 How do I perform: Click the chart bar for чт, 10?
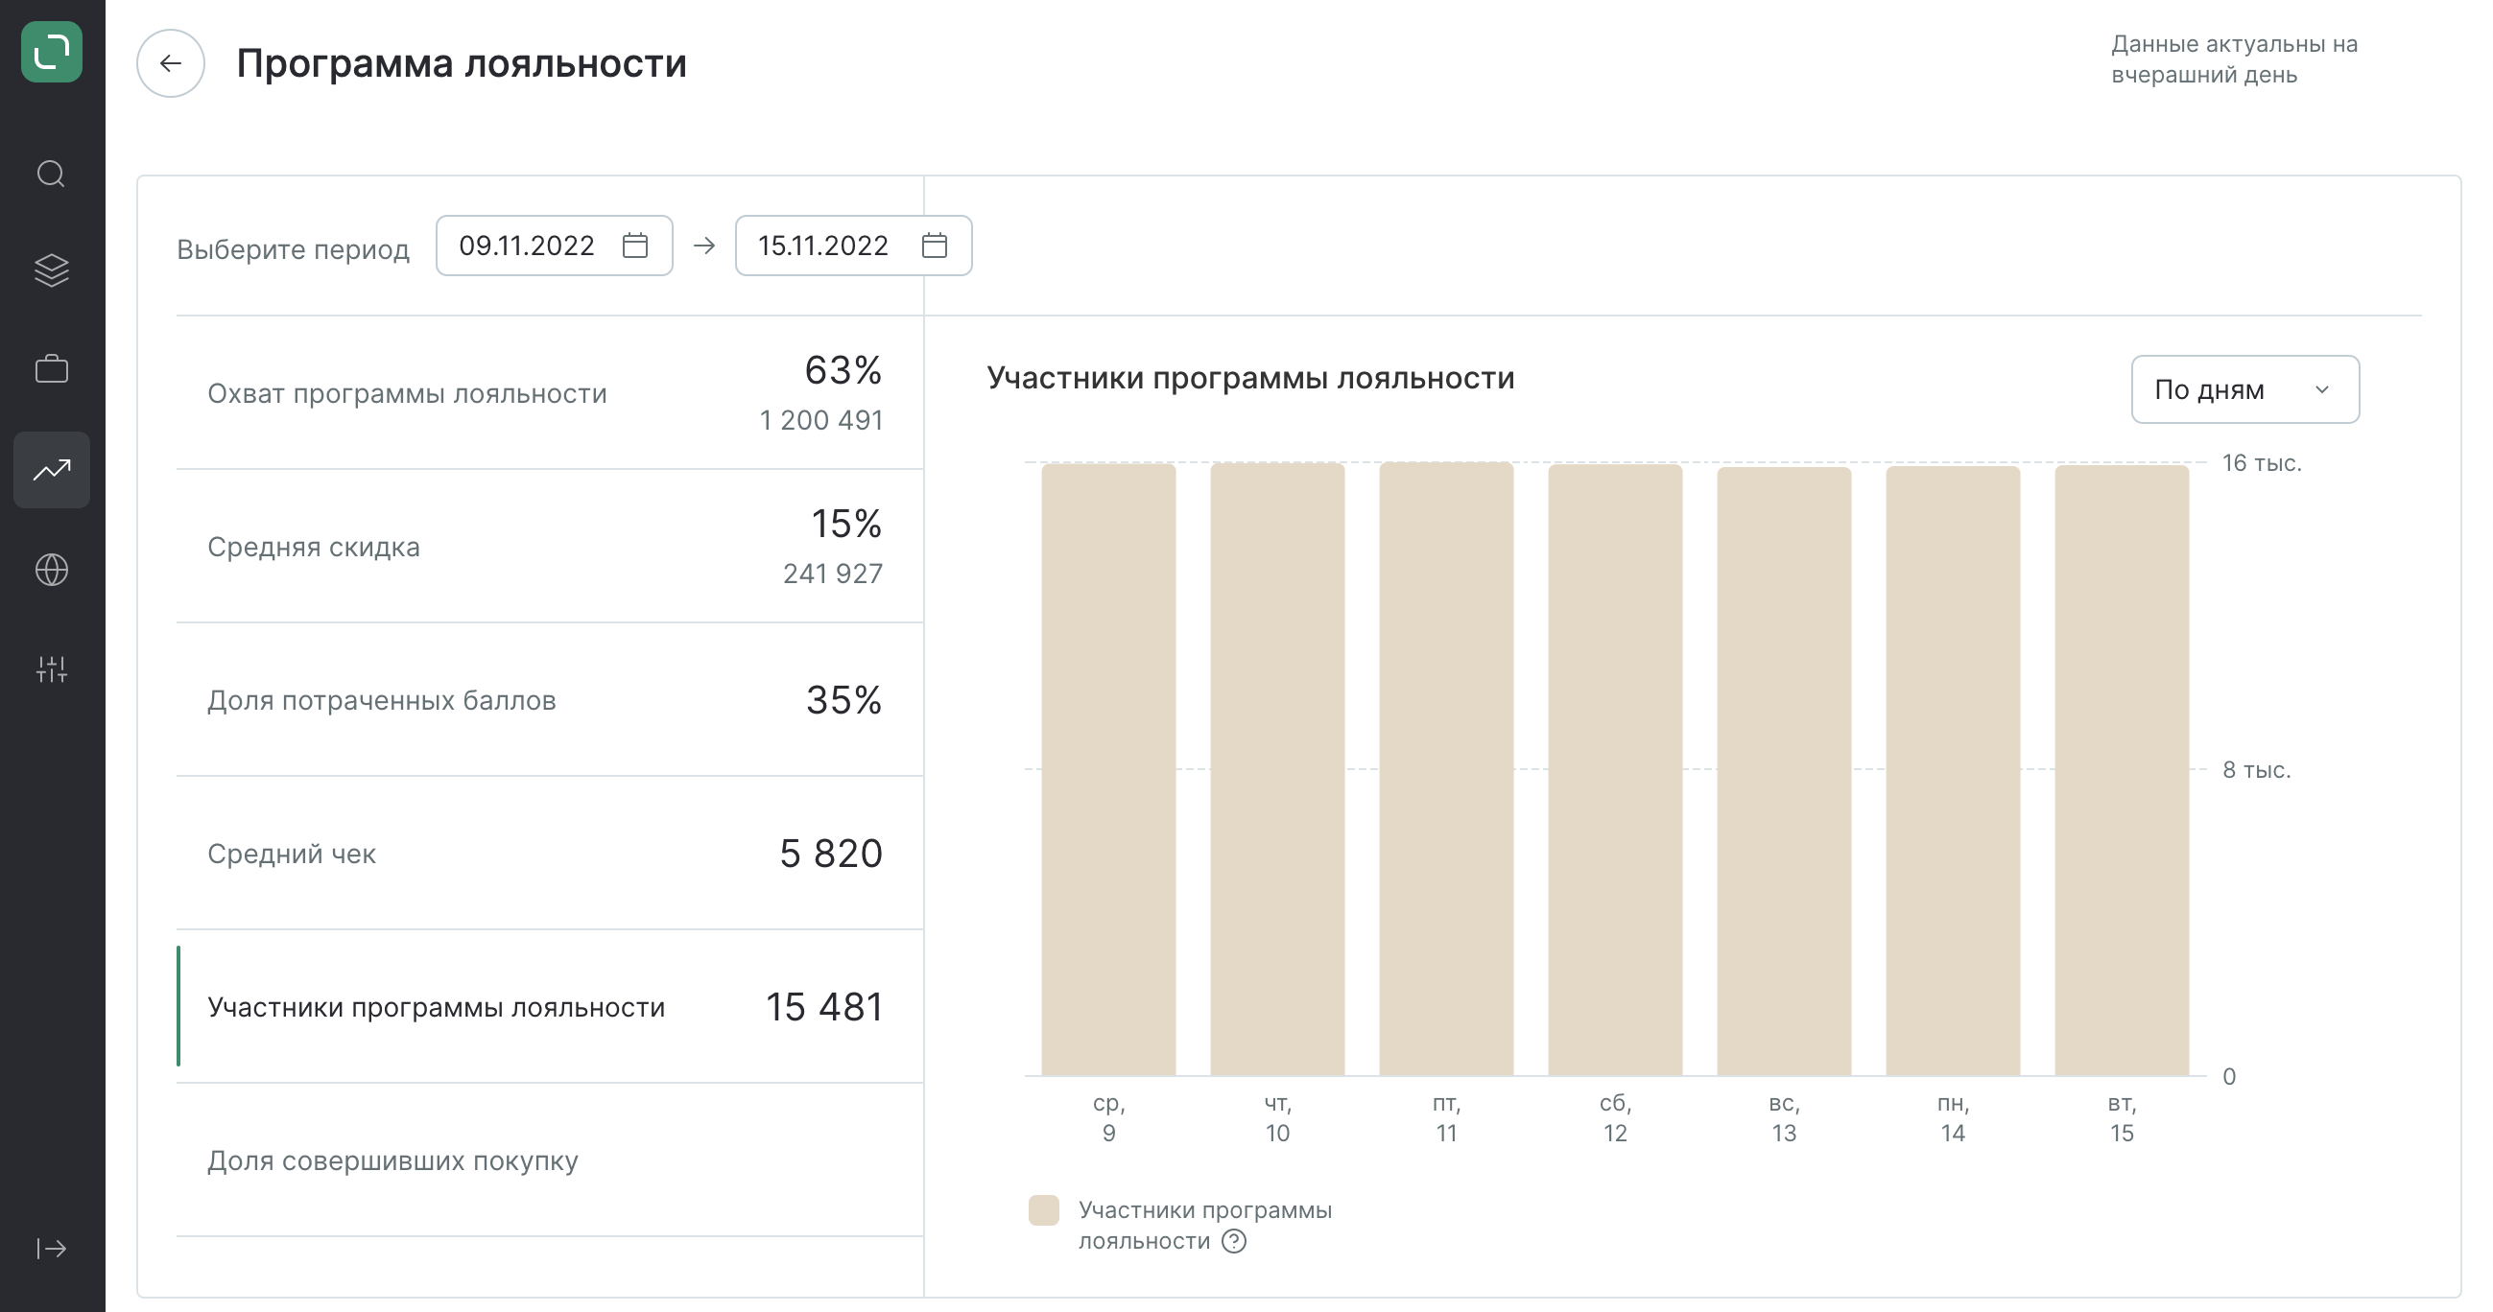(1277, 769)
